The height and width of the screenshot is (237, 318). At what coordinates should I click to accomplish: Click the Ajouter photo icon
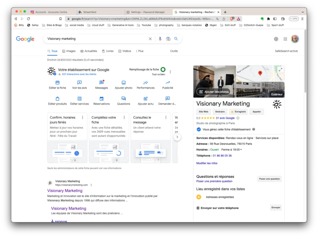click(x=123, y=83)
